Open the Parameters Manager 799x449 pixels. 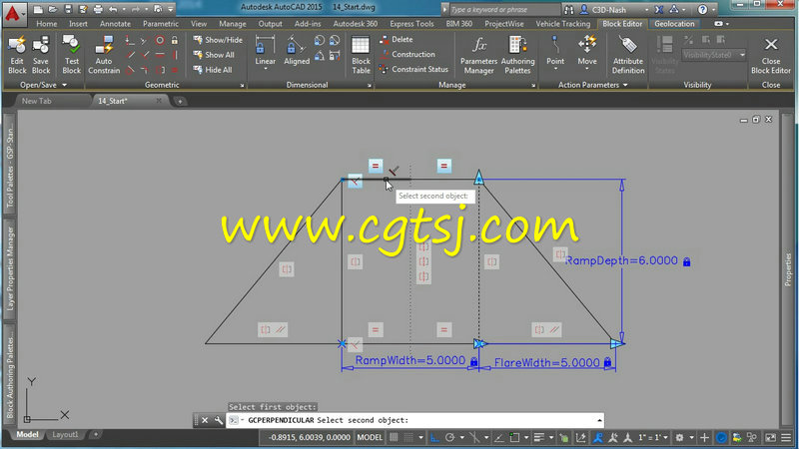478,55
